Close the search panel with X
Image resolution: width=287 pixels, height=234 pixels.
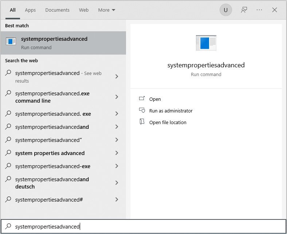coord(275,10)
